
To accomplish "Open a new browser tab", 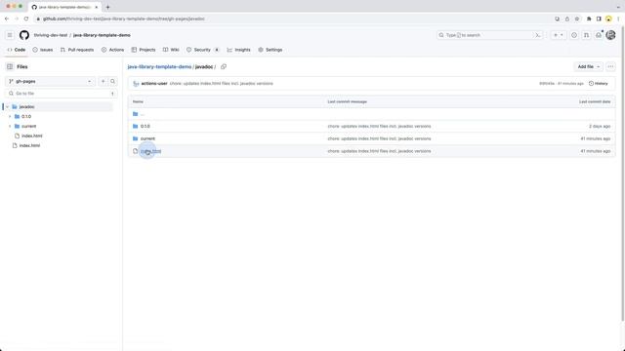I will tap(107, 7).
